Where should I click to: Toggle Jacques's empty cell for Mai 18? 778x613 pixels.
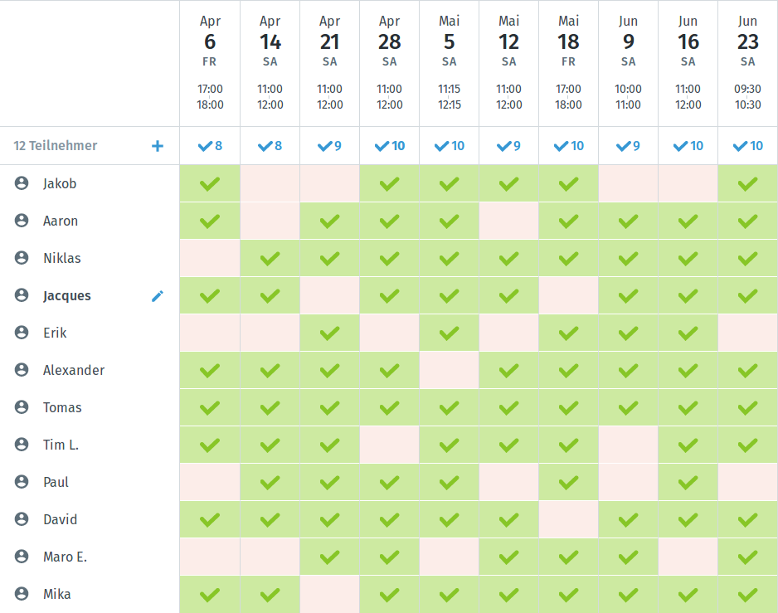569,295
